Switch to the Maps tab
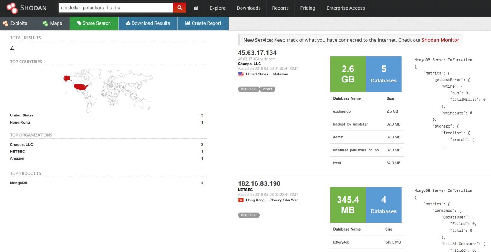Image resolution: width=491 pixels, height=252 pixels. [53, 23]
